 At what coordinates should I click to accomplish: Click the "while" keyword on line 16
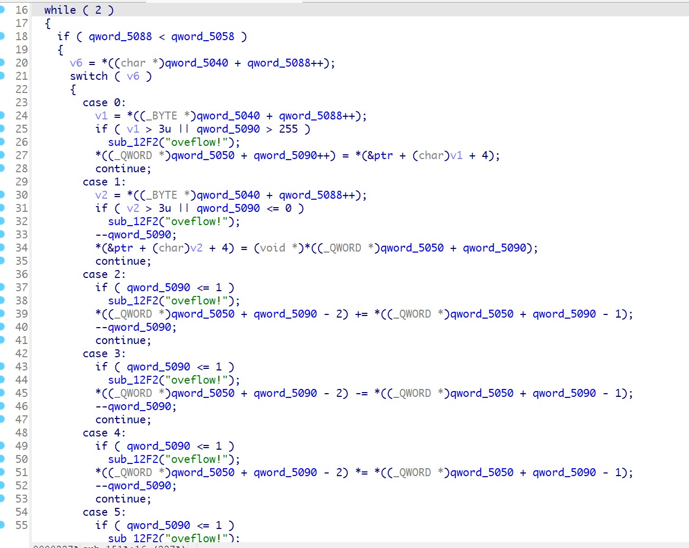click(x=60, y=10)
